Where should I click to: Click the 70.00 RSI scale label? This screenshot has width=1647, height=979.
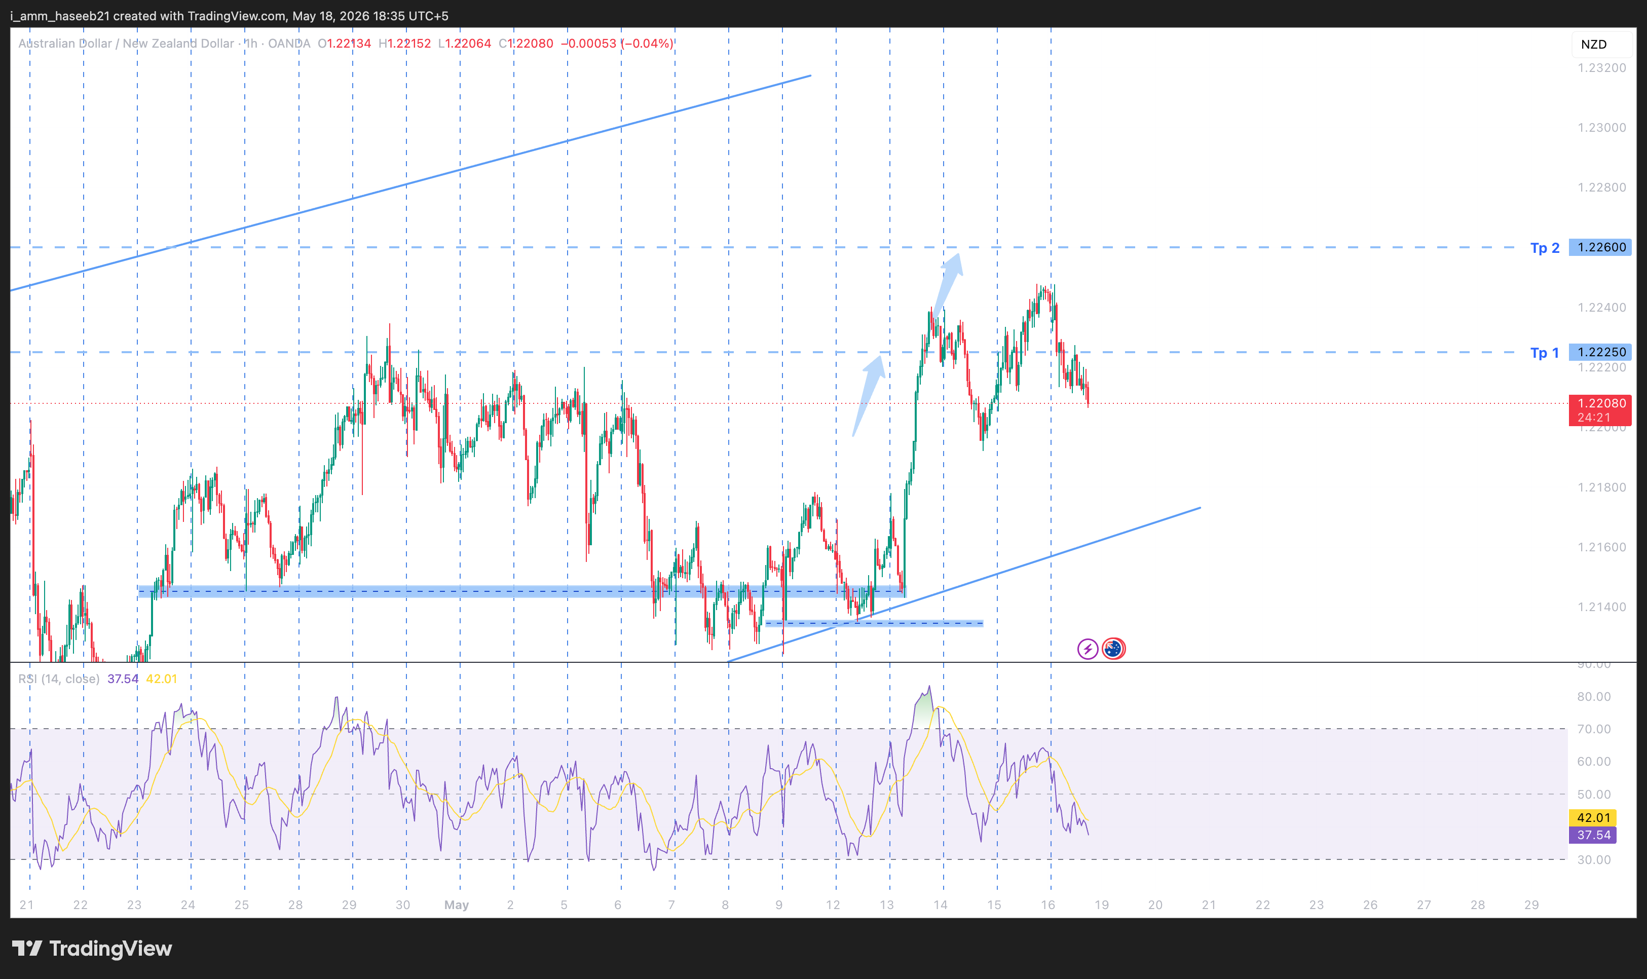(1594, 729)
